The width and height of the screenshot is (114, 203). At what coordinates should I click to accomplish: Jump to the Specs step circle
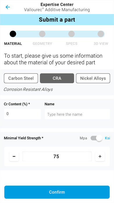click(x=72, y=34)
